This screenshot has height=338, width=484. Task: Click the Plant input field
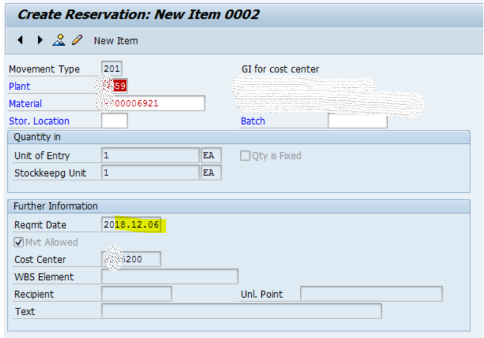click(x=115, y=86)
